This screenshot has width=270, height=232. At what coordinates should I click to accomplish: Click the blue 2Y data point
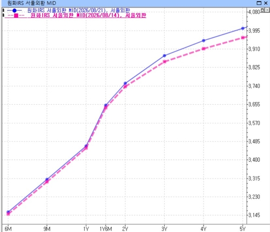coord(125,83)
